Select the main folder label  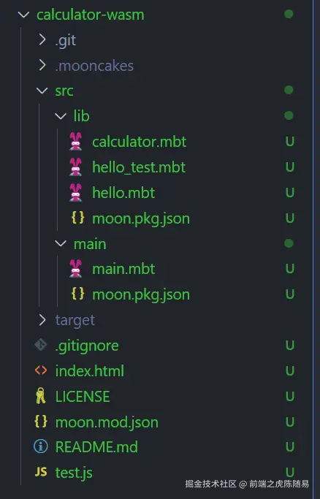[x=90, y=244]
